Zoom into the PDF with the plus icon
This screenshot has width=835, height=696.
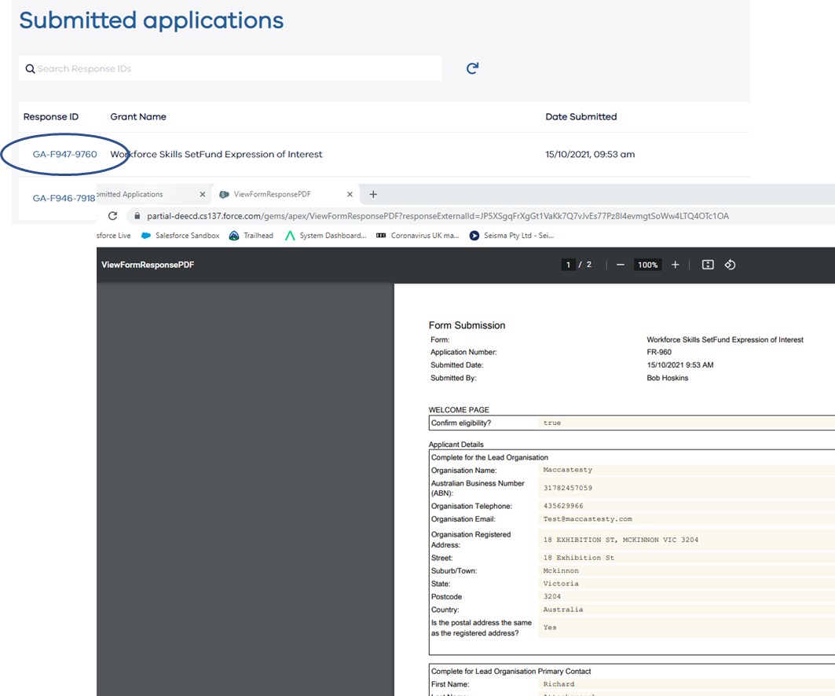pyautogui.click(x=674, y=265)
